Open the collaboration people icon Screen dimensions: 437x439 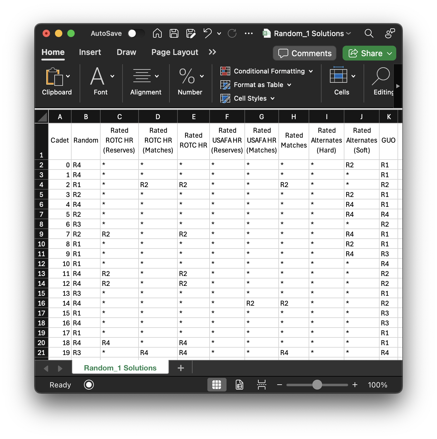[x=390, y=33]
